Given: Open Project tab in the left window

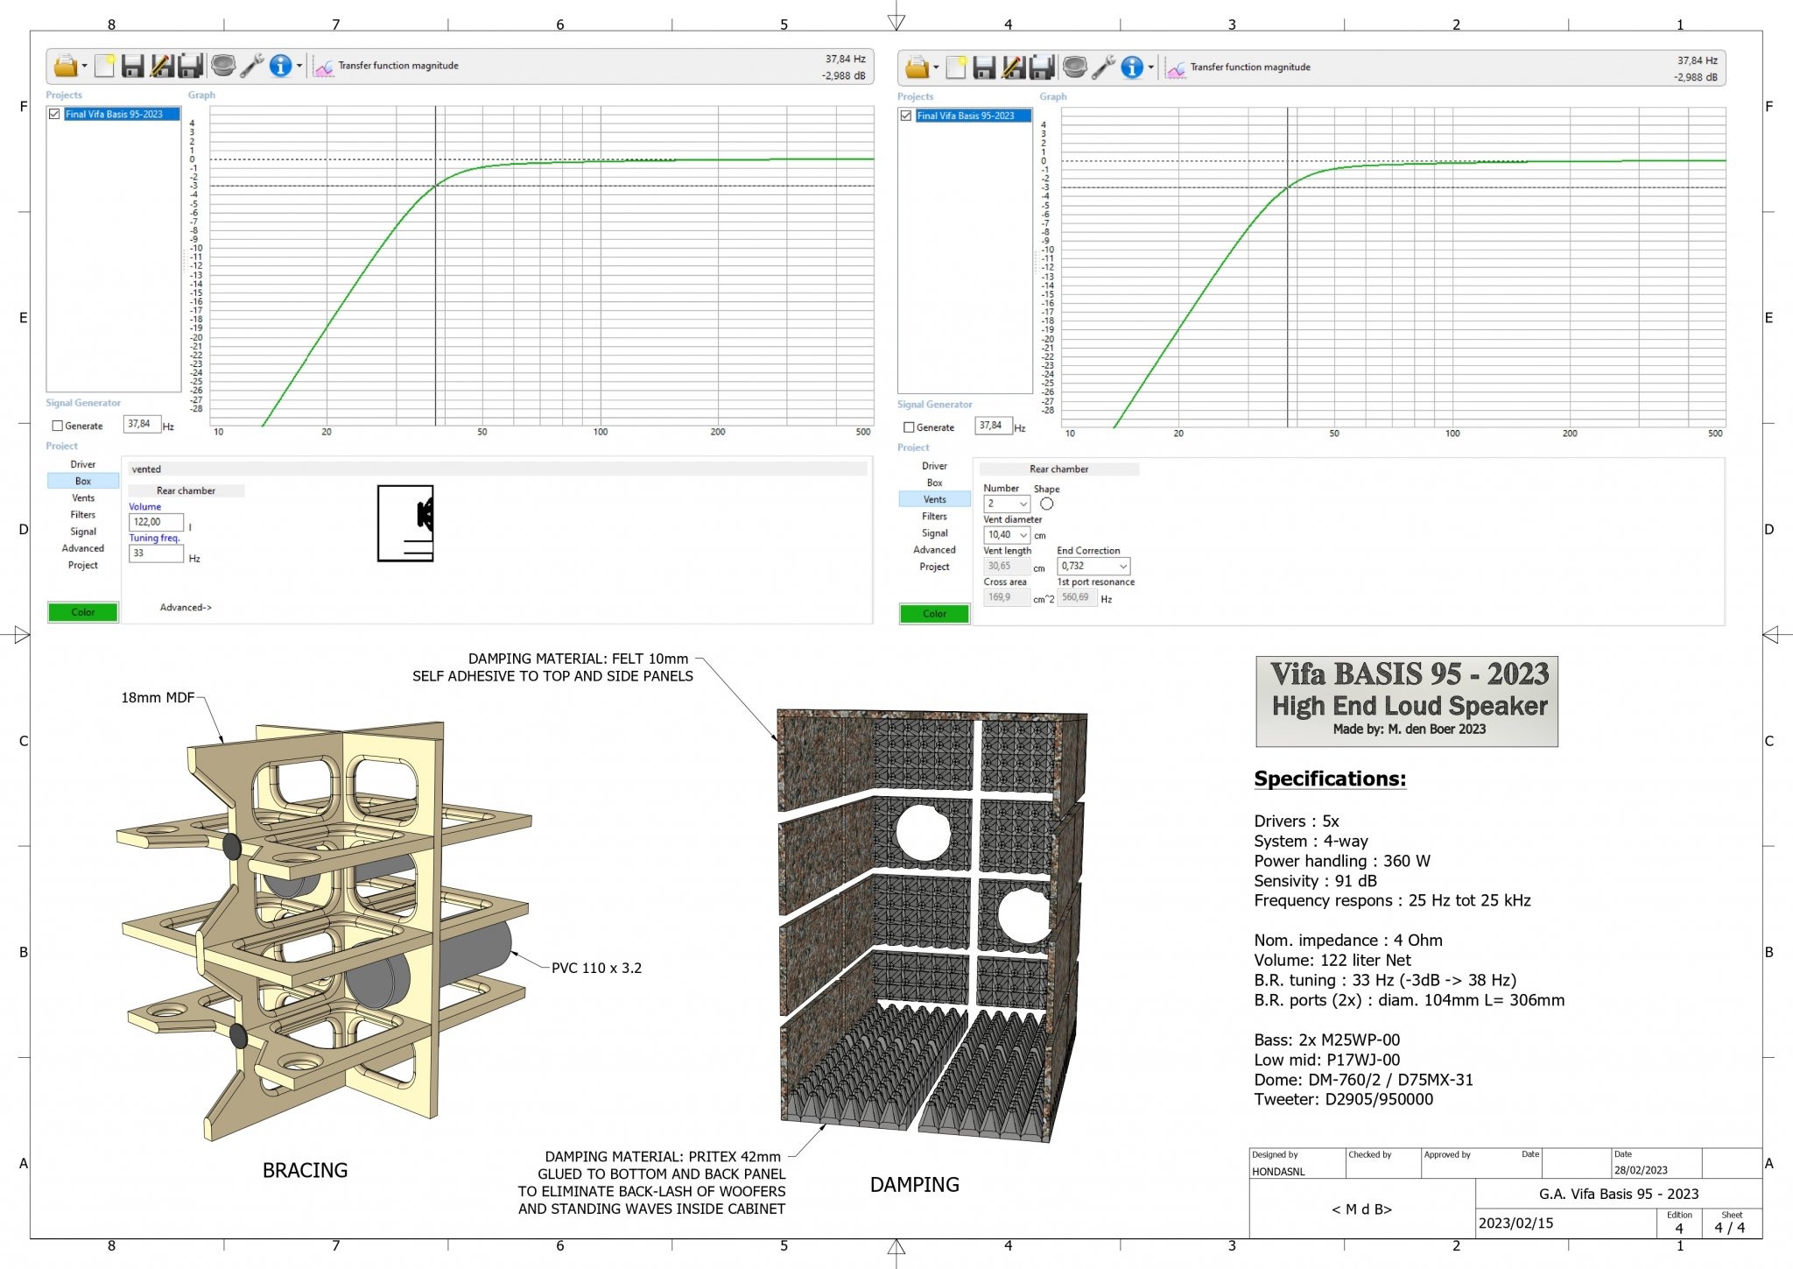Looking at the screenshot, I should coord(83,565).
